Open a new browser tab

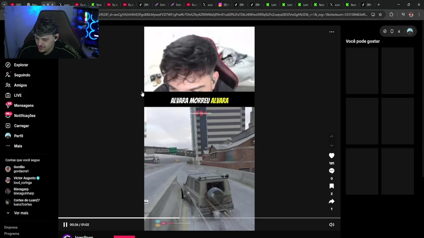coord(379,5)
